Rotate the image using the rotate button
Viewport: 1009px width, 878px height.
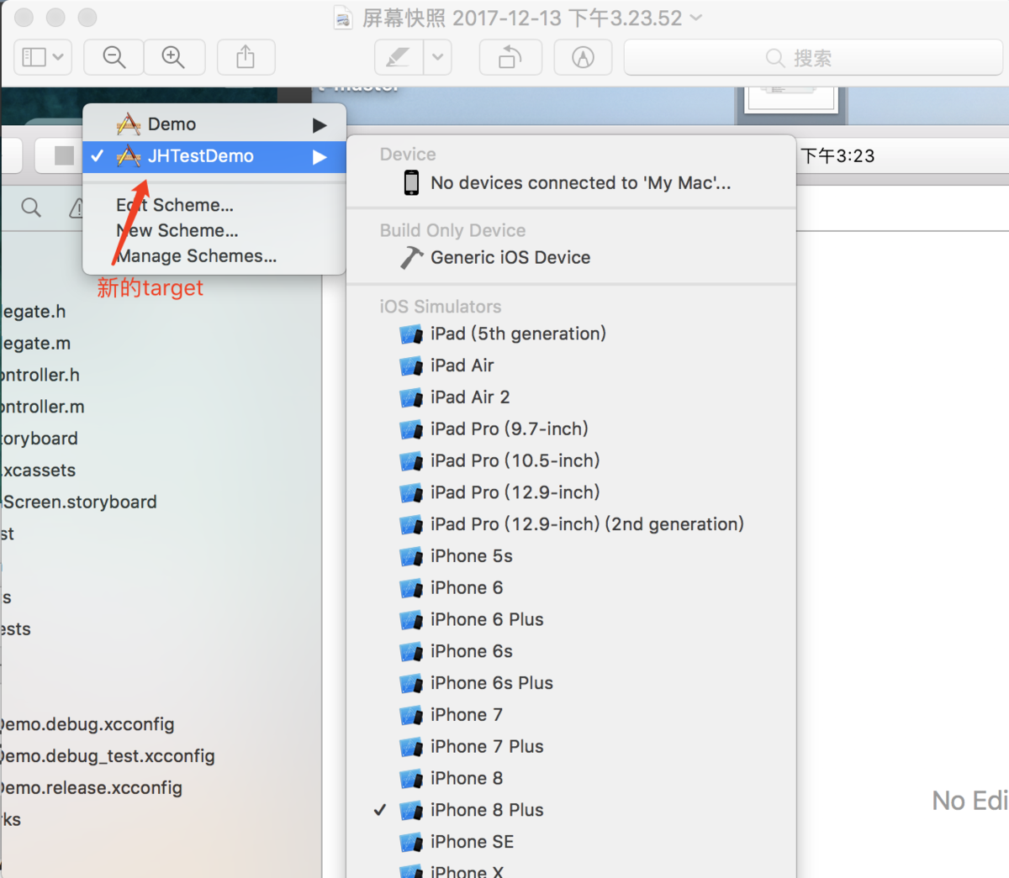[x=510, y=57]
